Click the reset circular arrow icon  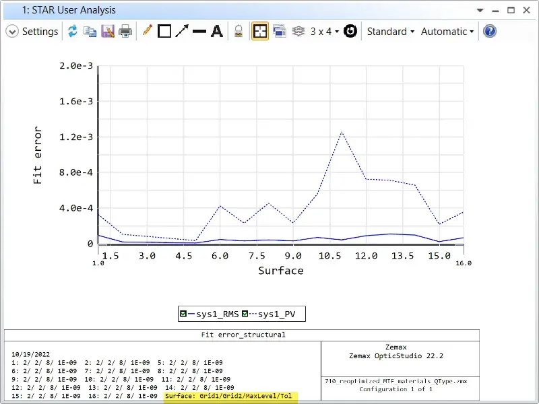tap(350, 31)
